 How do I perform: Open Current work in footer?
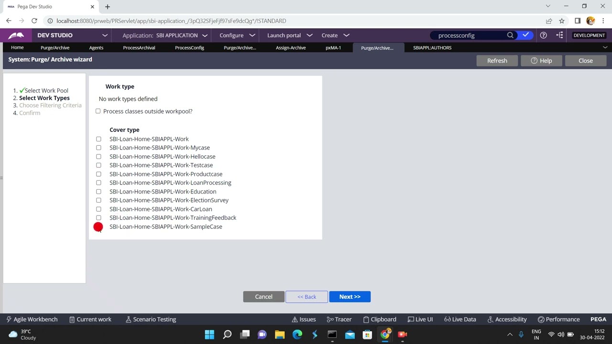[x=90, y=319]
